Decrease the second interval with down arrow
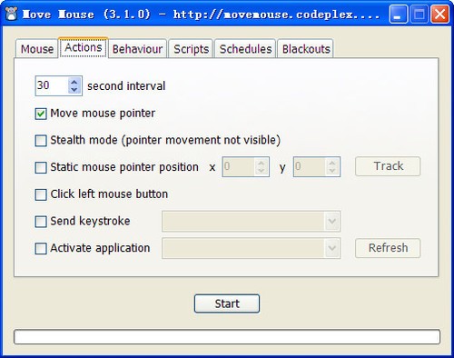 (74, 90)
